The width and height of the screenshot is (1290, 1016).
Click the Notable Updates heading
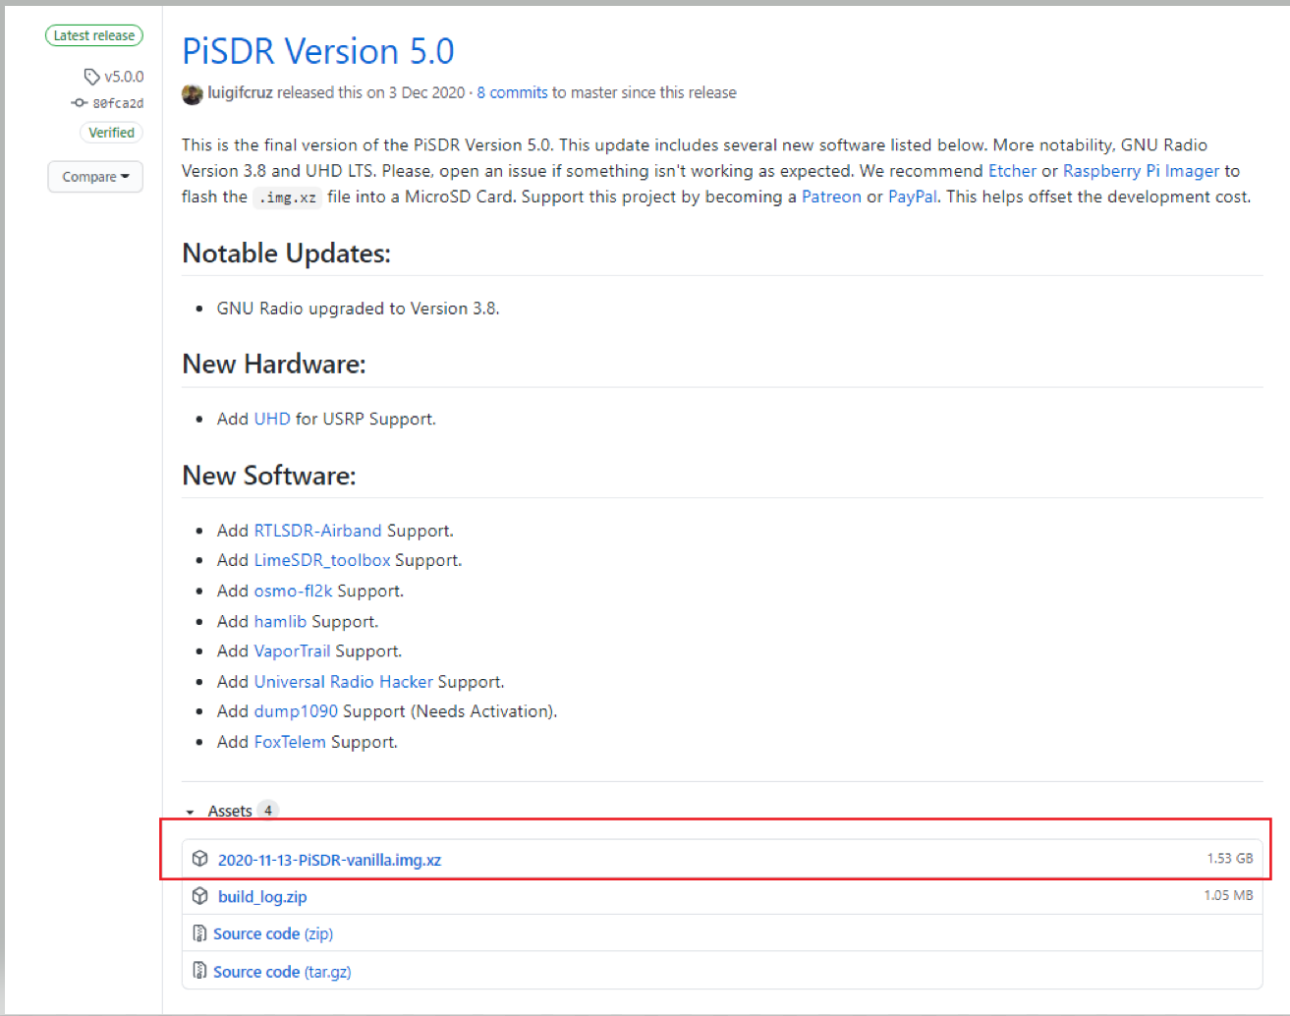point(286,254)
